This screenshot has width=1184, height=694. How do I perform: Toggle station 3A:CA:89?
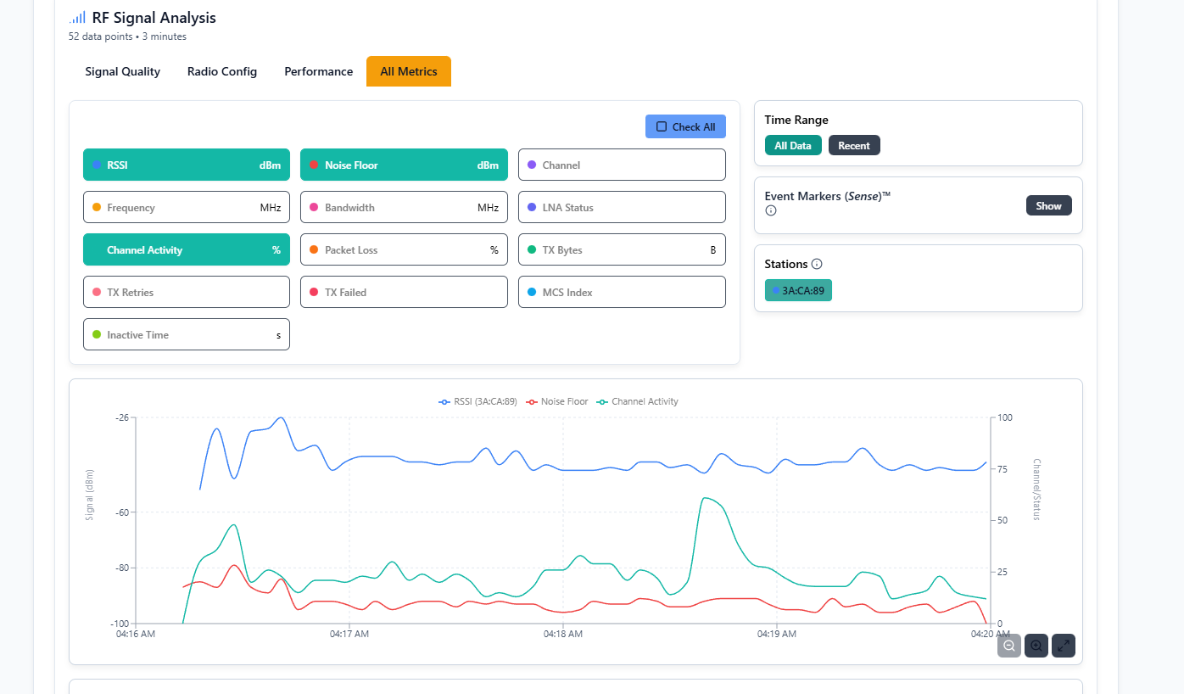pos(798,291)
